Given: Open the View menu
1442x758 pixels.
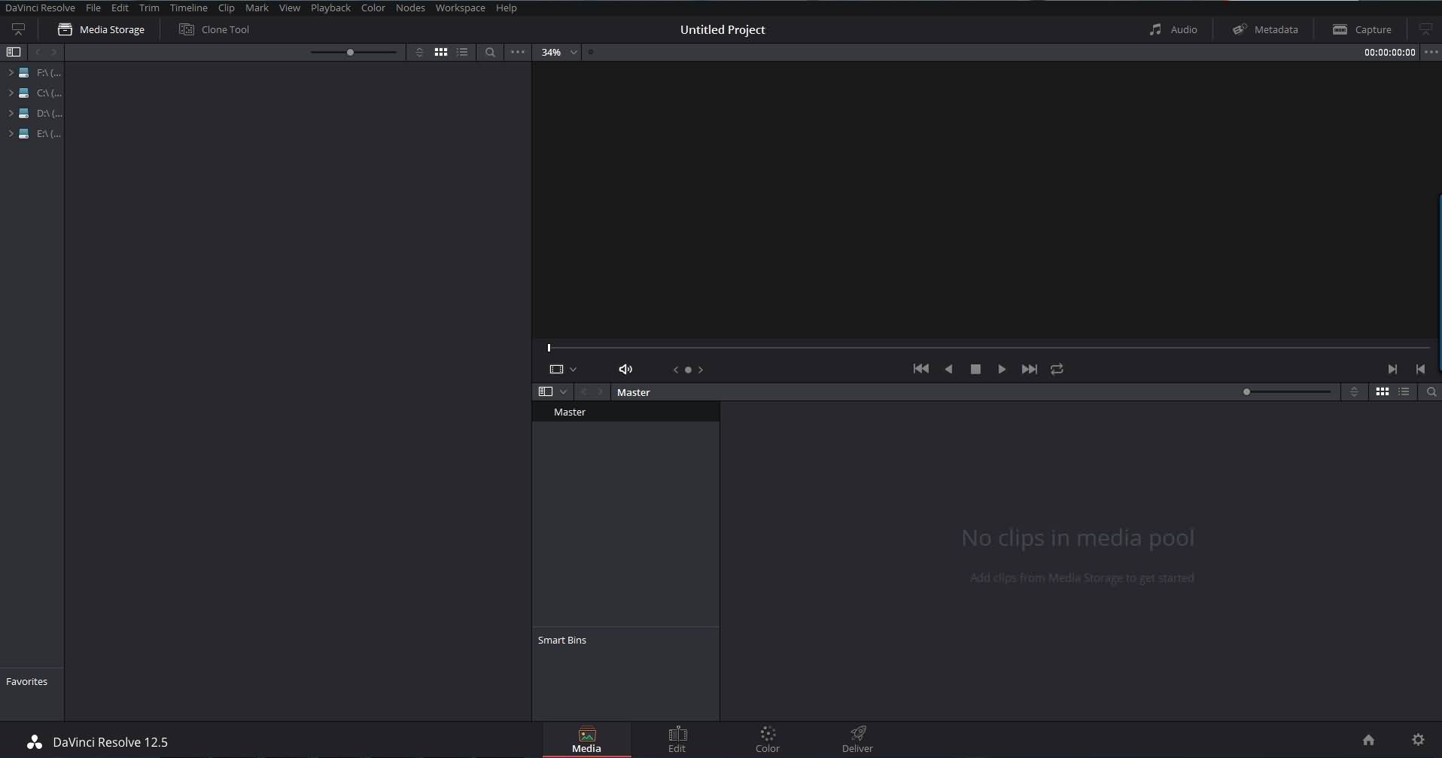Looking at the screenshot, I should pos(289,8).
